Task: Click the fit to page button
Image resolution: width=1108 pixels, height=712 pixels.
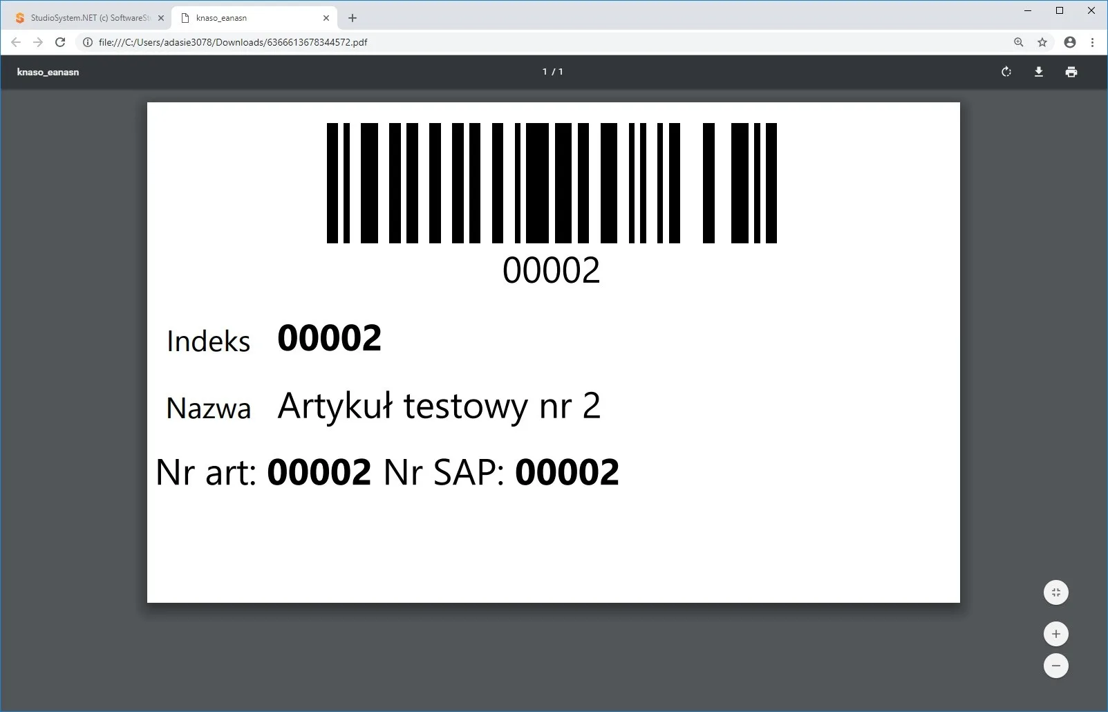Action: pos(1055,592)
